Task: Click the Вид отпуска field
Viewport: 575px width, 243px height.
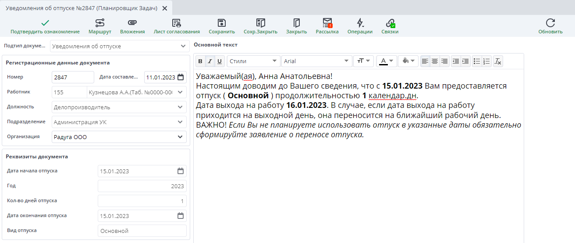Action: pyautogui.click(x=142, y=231)
